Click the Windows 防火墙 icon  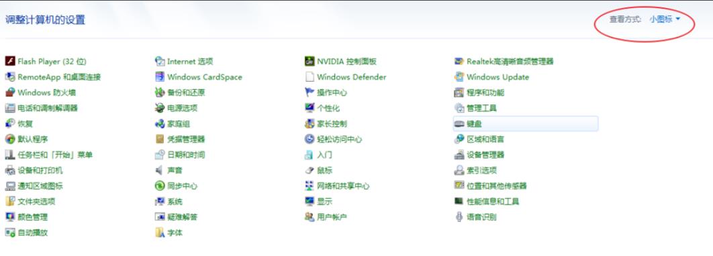[10, 92]
